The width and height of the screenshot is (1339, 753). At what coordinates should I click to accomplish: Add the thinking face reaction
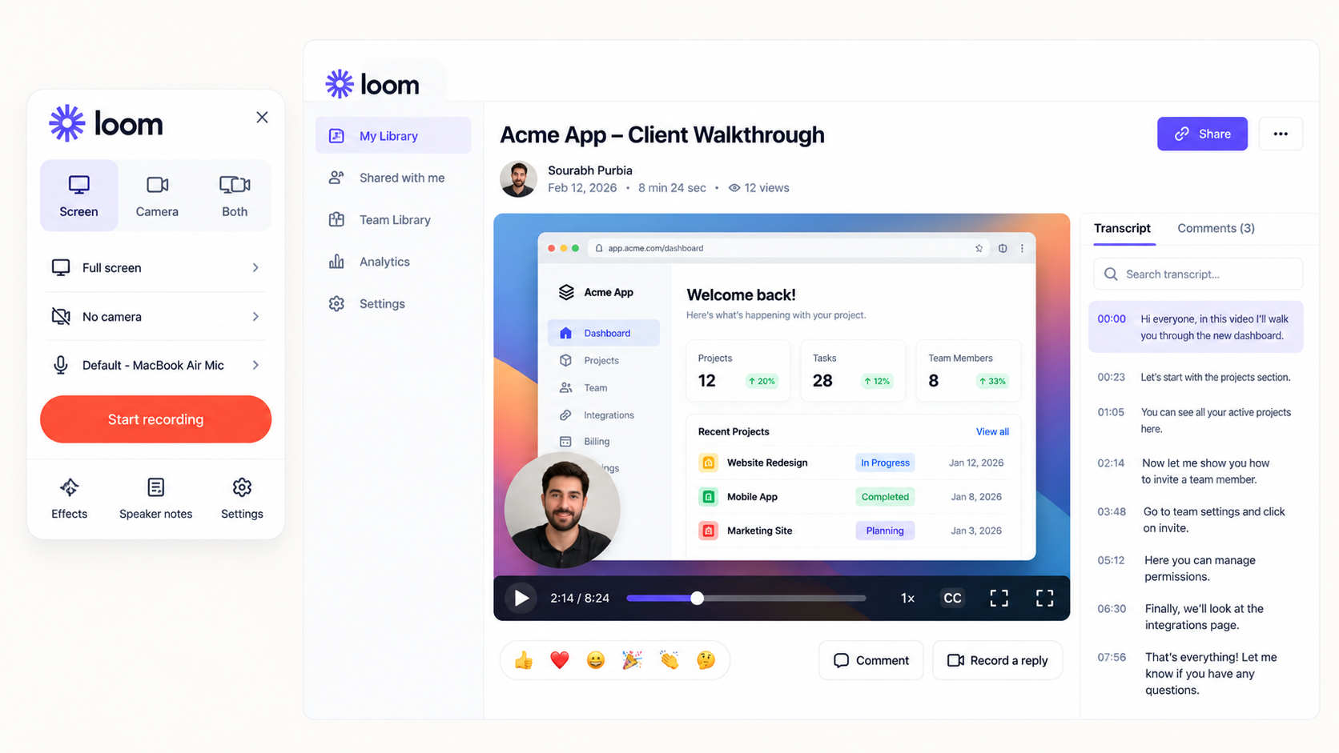[x=706, y=660]
